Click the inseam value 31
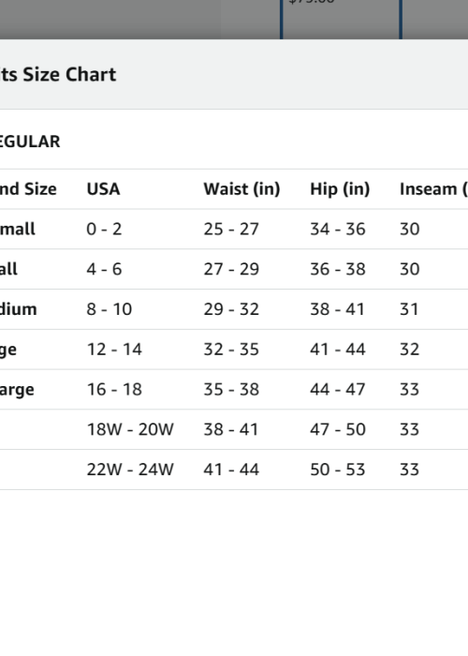468x656 pixels. [x=409, y=309]
